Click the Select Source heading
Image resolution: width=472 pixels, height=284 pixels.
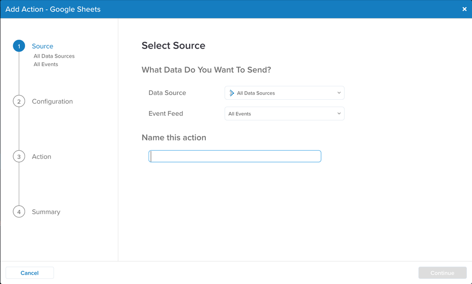tap(174, 46)
